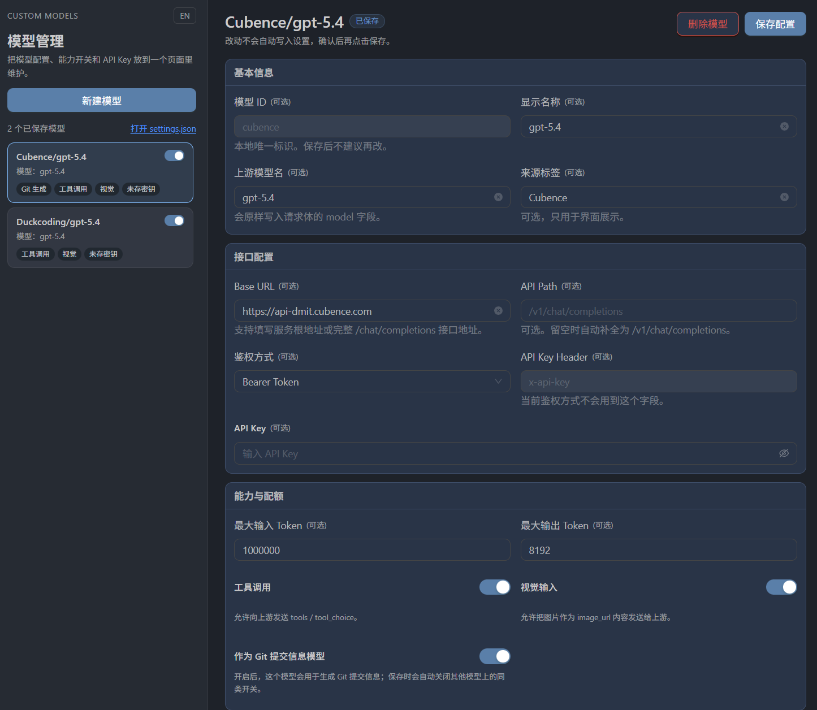Screen dimensions: 817x710
Task: Click the 删除模型 button
Action: tap(708, 24)
